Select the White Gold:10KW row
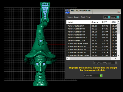Image resolution: width=123 pixels, height=92 pixels. (91, 50)
